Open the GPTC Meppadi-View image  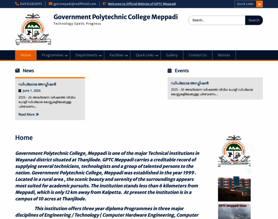(x=234, y=211)
